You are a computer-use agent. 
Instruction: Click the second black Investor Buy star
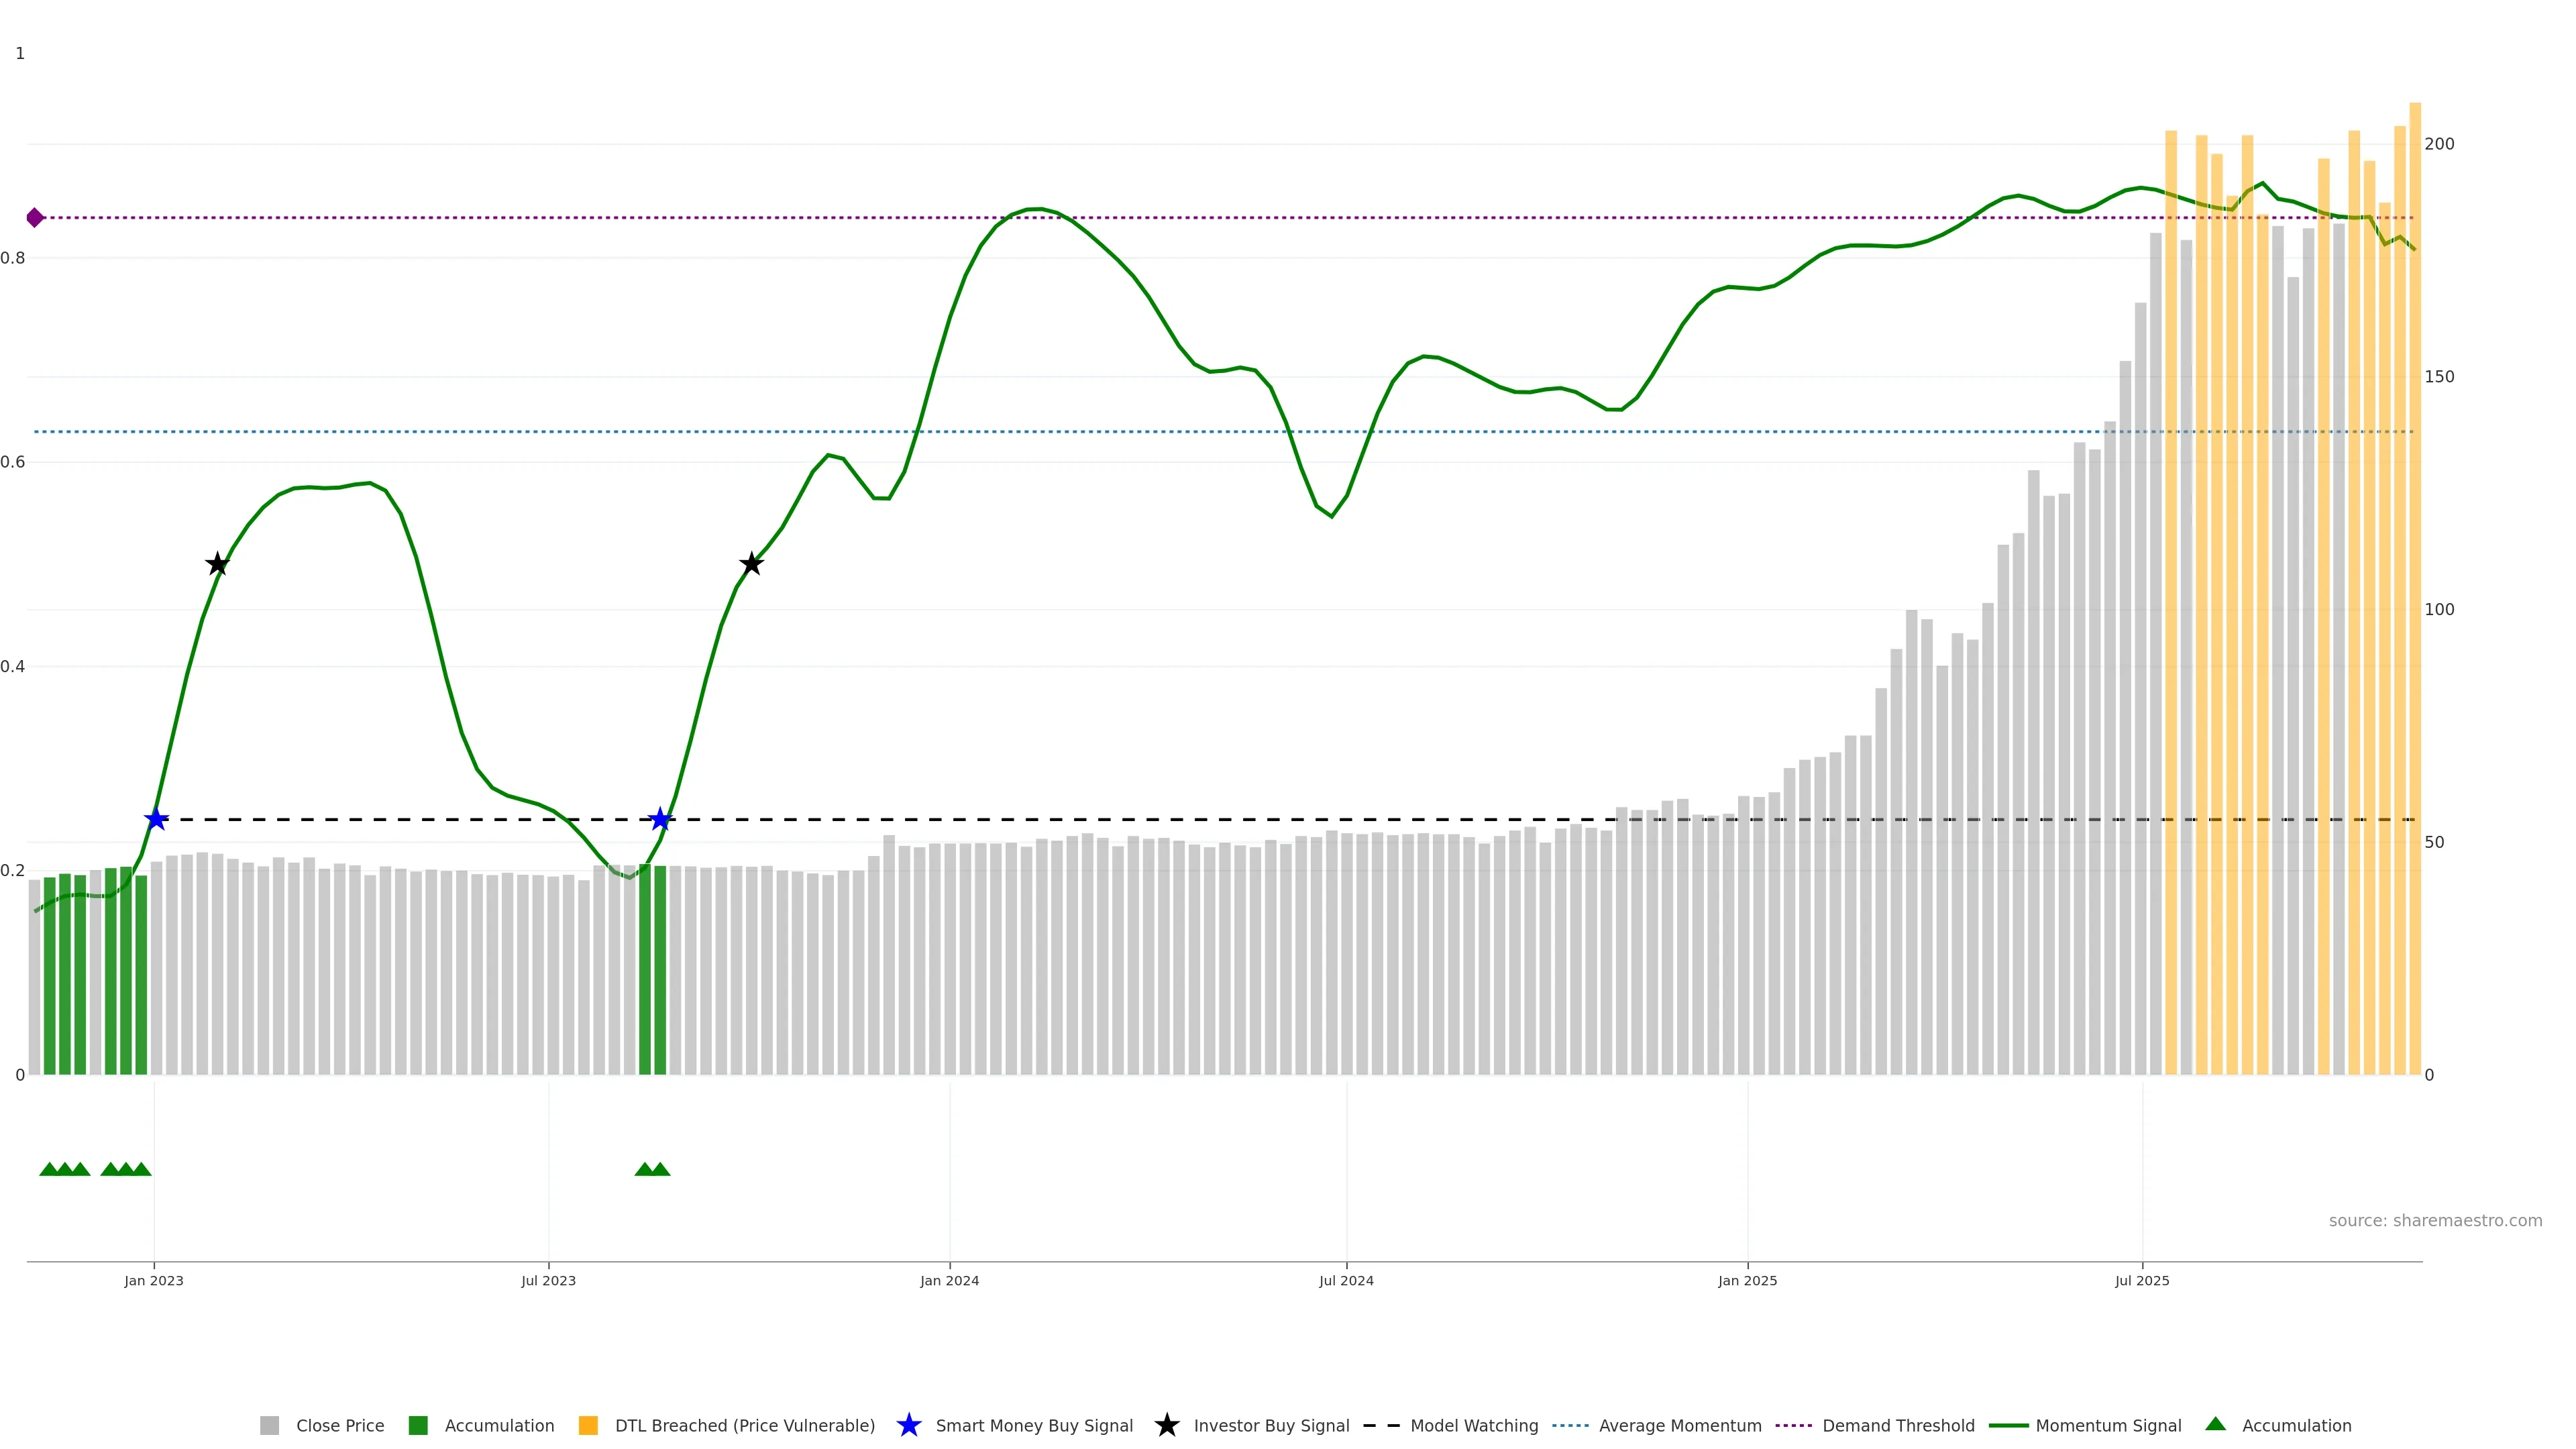point(751,565)
